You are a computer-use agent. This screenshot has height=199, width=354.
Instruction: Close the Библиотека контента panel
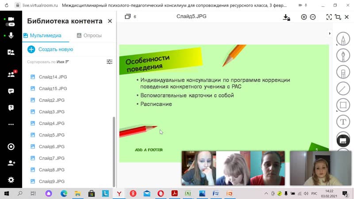110,21
